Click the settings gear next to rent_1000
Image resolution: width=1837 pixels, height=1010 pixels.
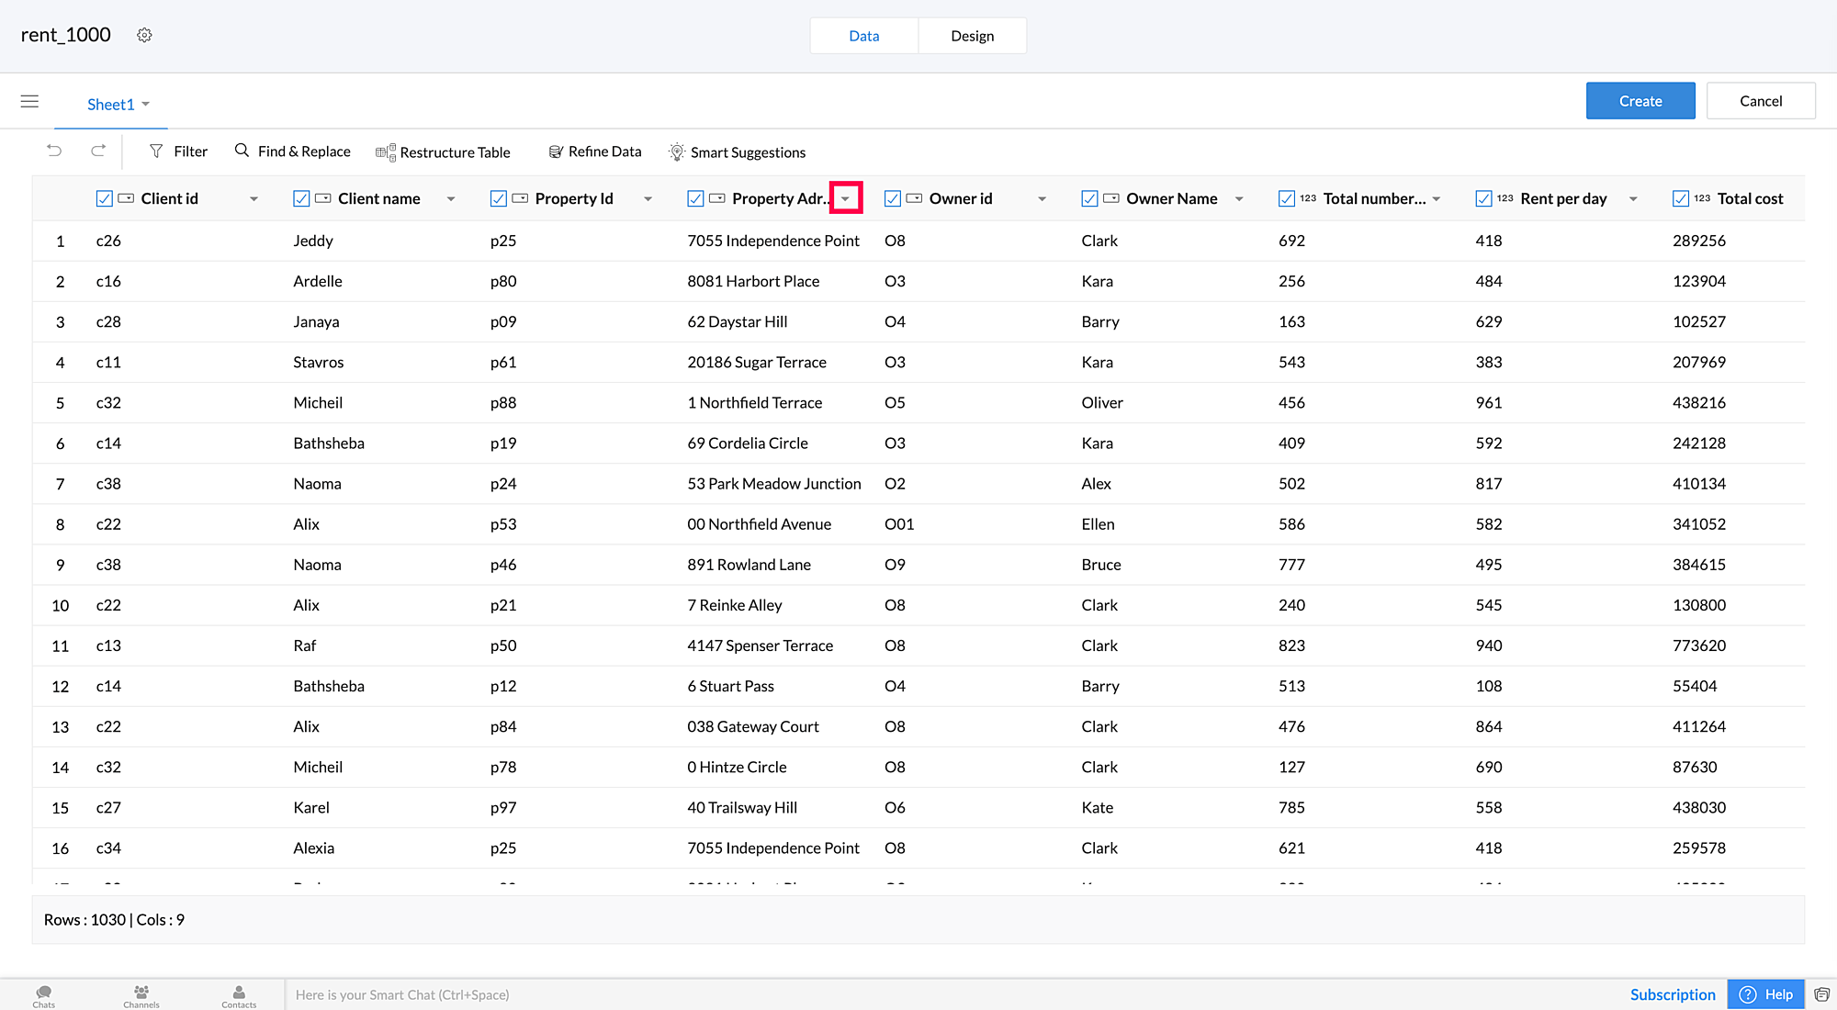tap(144, 35)
